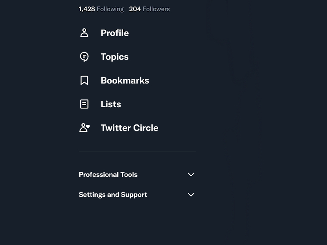Image resolution: width=327 pixels, height=245 pixels.
Task: Click empty menu space below Settings and Support
Action: [x=137, y=224]
